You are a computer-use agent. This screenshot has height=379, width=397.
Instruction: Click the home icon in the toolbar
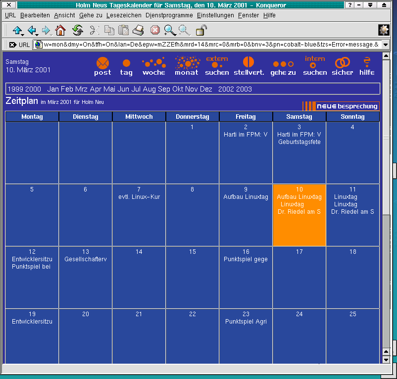(60, 31)
